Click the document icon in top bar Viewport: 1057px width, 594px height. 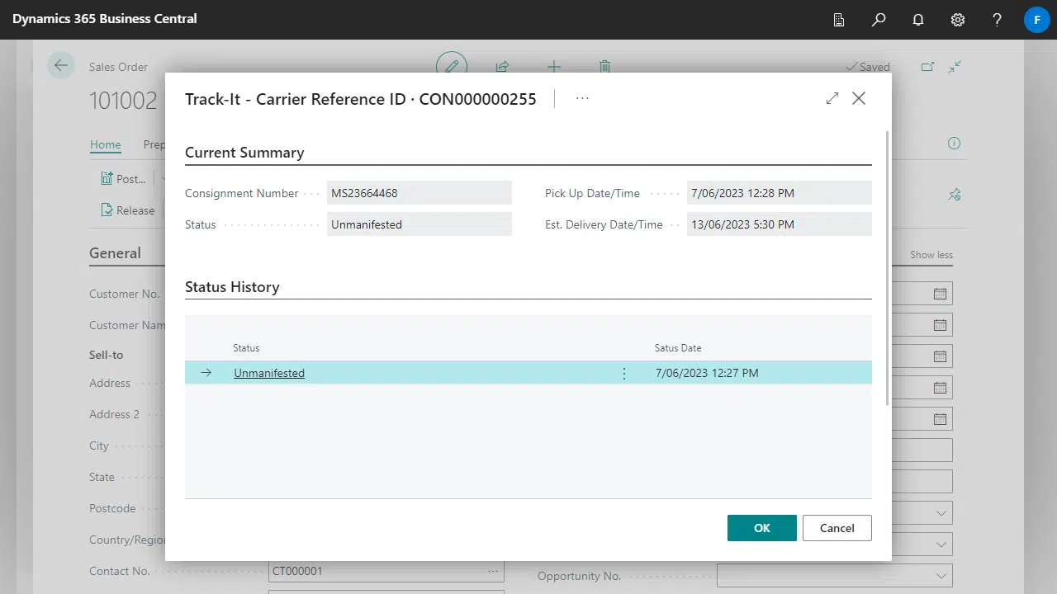[x=839, y=20]
